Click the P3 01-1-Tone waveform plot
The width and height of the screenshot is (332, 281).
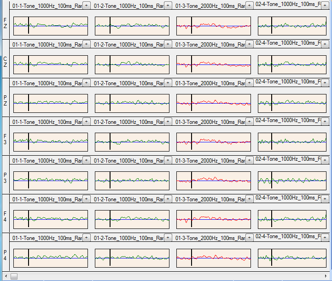pos(51,181)
